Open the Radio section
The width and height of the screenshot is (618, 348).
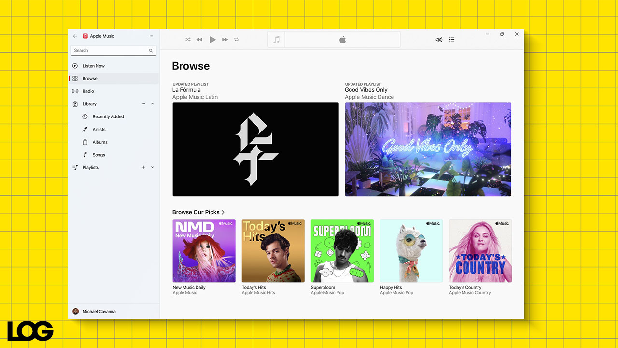tap(113, 91)
